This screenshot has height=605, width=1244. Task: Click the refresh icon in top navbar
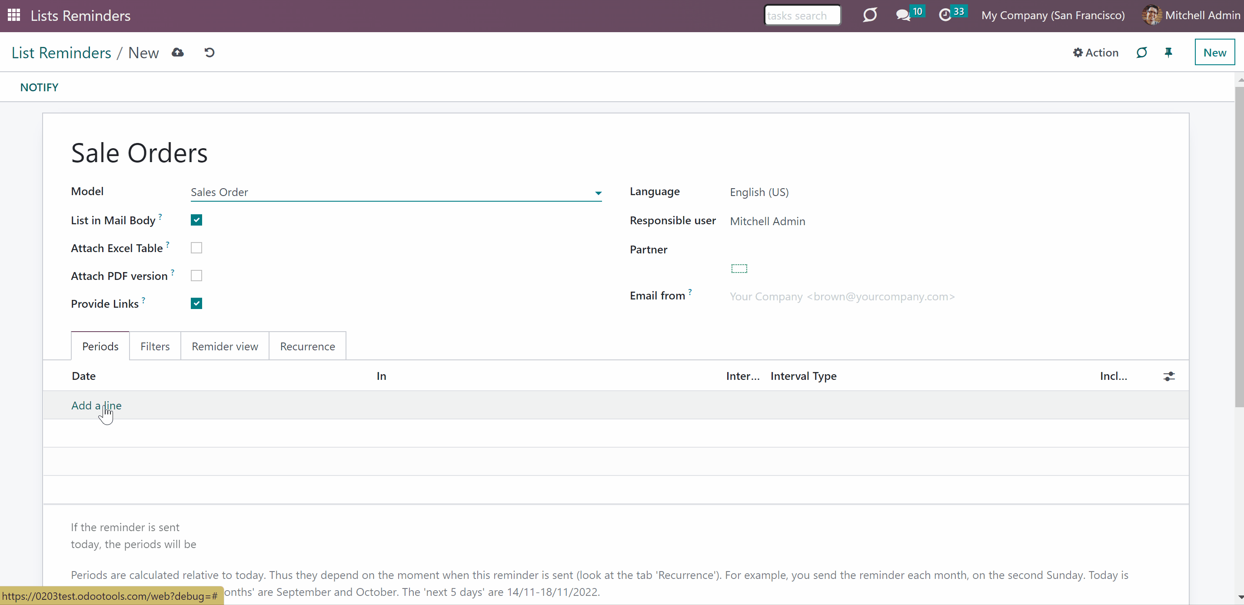(870, 15)
